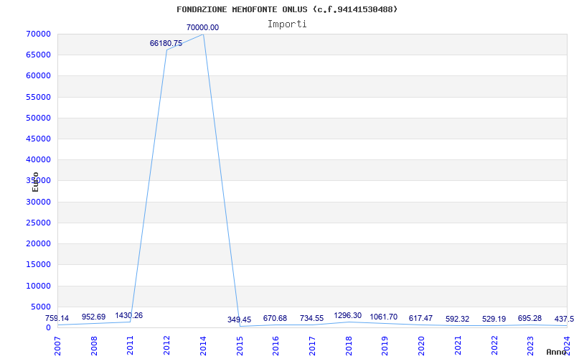Click the 734.55 data label
This screenshot has height=359, width=574.
(311, 318)
